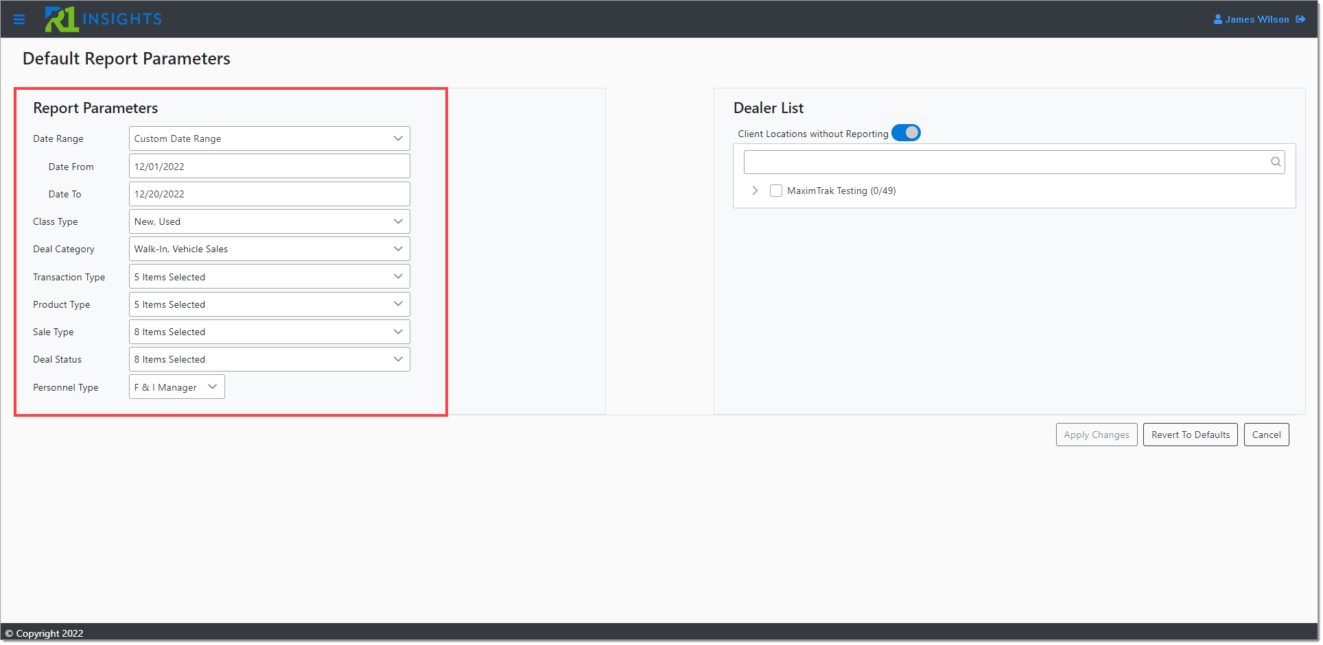Viewport: 1323px width, 645px height.
Task: Click the search magnifier in Dealer List
Action: click(x=1276, y=162)
